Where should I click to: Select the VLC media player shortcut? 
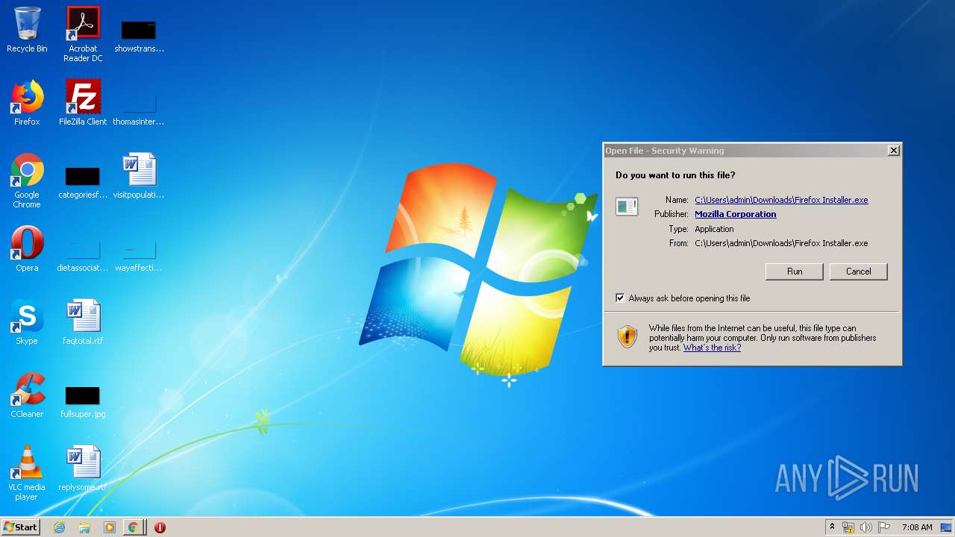pyautogui.click(x=27, y=473)
